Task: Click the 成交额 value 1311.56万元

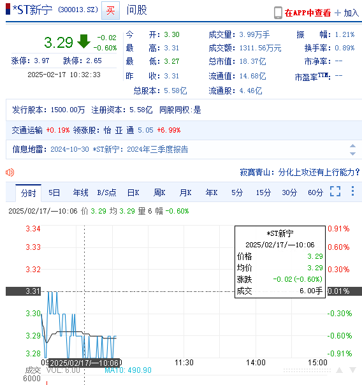Action: pyautogui.click(x=260, y=48)
